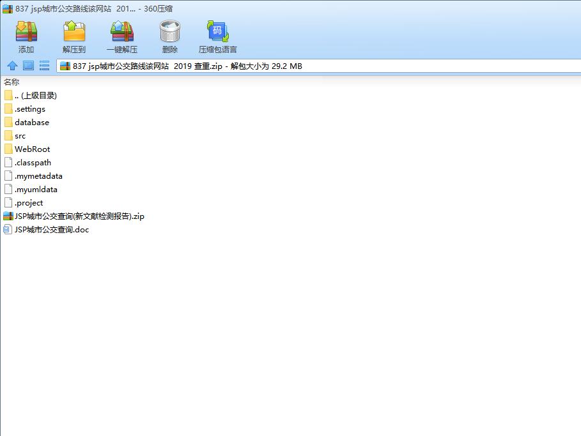Select the .myumldata file icon

pos(8,189)
